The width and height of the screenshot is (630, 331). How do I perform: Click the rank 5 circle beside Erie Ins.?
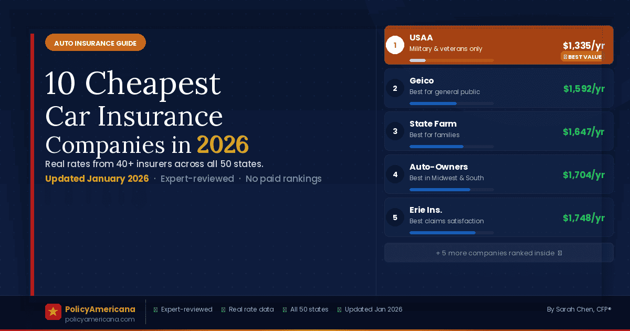click(x=395, y=218)
